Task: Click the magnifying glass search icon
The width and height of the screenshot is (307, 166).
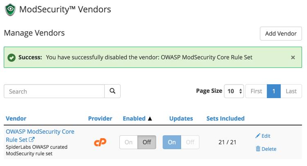Action: click(x=112, y=91)
